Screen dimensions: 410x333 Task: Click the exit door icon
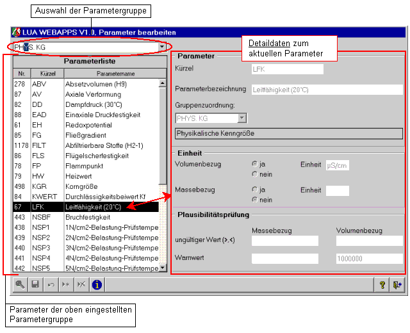(397, 285)
